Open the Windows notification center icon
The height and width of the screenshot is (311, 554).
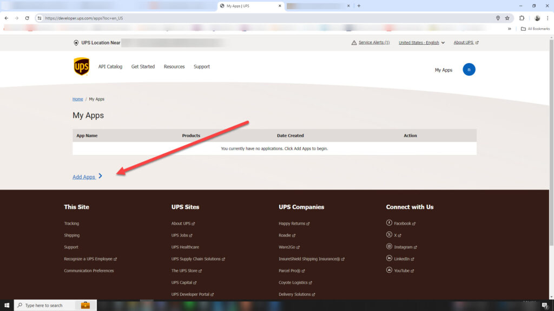pos(545,306)
